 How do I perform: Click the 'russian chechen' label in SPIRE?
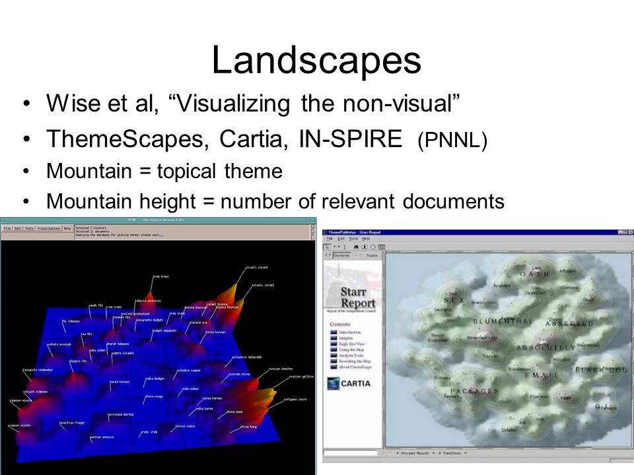pos(281,369)
